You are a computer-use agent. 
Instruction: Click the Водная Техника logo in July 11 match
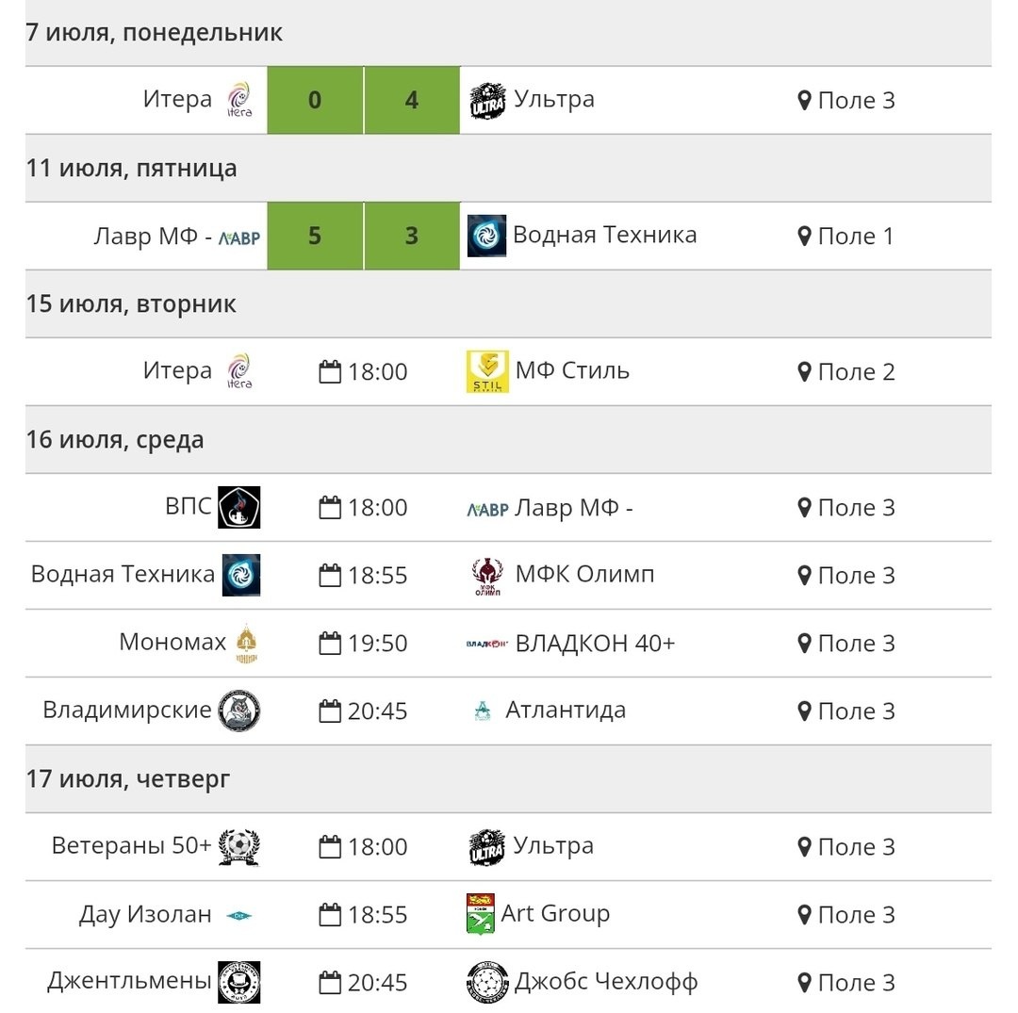[x=486, y=236]
